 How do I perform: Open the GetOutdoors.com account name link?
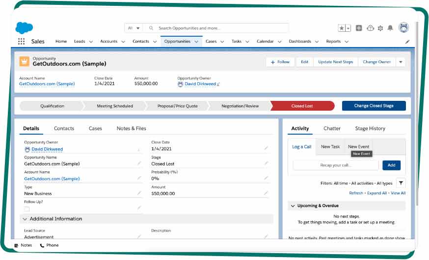click(x=47, y=84)
